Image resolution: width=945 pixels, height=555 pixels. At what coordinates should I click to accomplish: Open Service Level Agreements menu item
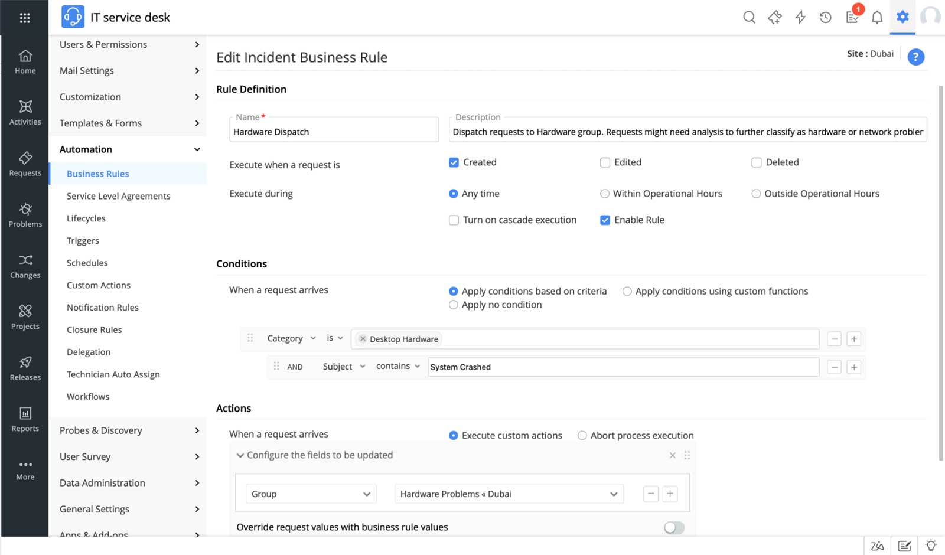[118, 196]
